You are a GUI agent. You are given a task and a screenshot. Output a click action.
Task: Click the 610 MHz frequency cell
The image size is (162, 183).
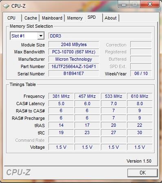pyautogui.click(x=140, y=96)
